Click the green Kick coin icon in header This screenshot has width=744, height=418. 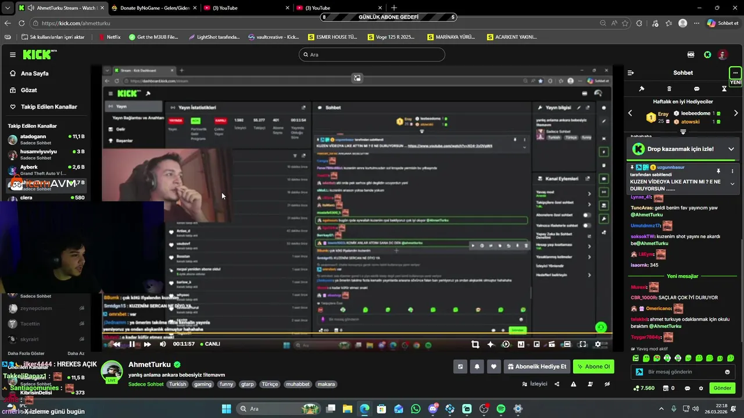click(x=707, y=55)
